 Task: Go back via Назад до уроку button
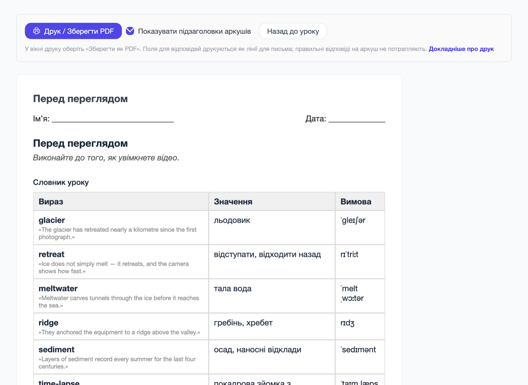[293, 31]
